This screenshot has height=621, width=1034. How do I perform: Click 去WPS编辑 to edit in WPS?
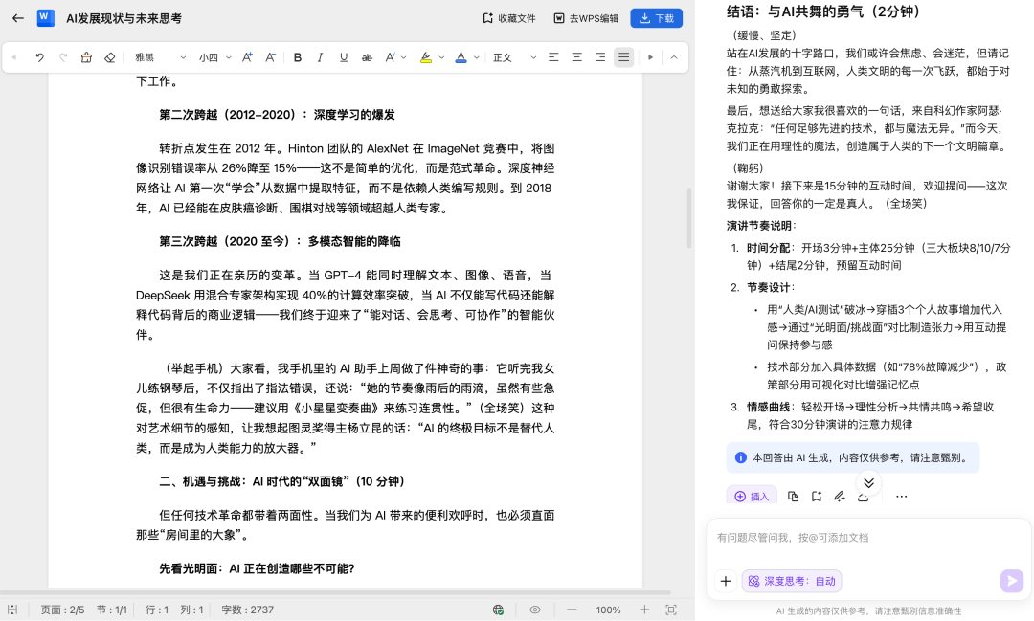586,18
